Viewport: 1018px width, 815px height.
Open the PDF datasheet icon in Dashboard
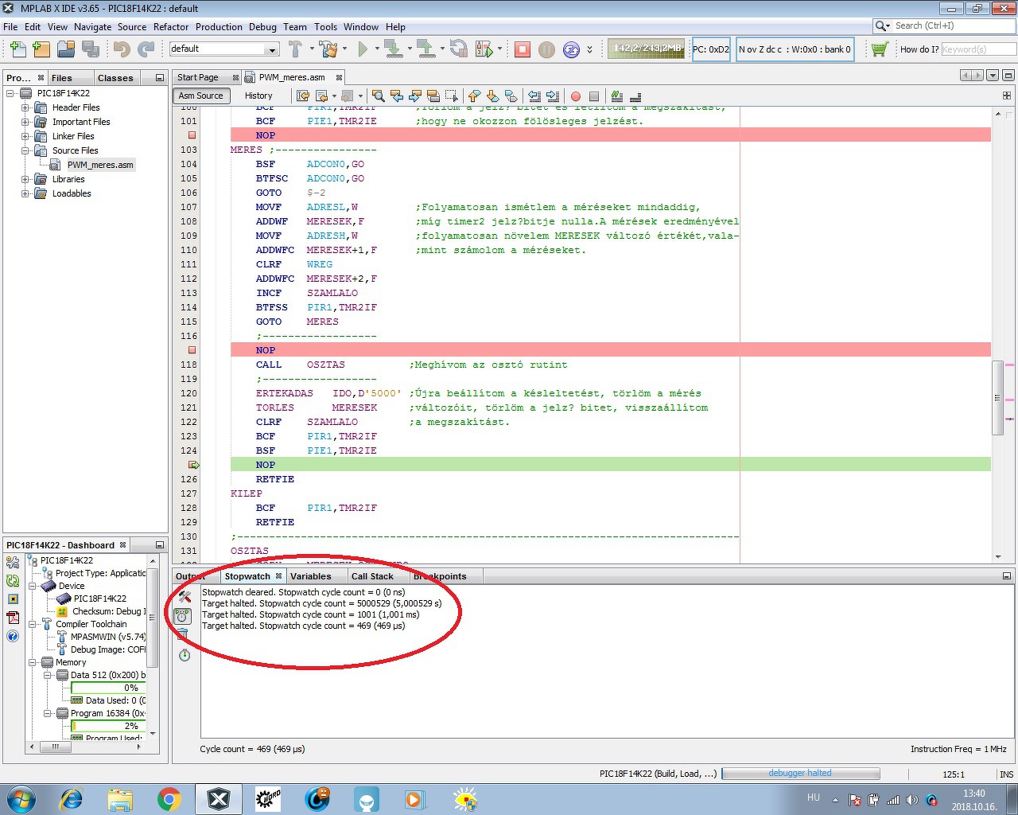pos(13,618)
